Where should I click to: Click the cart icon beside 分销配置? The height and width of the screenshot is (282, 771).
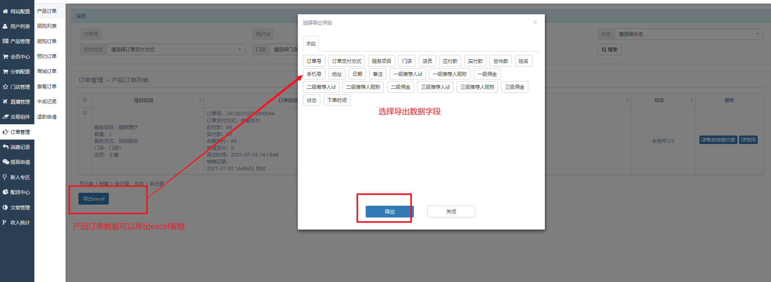pyautogui.click(x=5, y=71)
